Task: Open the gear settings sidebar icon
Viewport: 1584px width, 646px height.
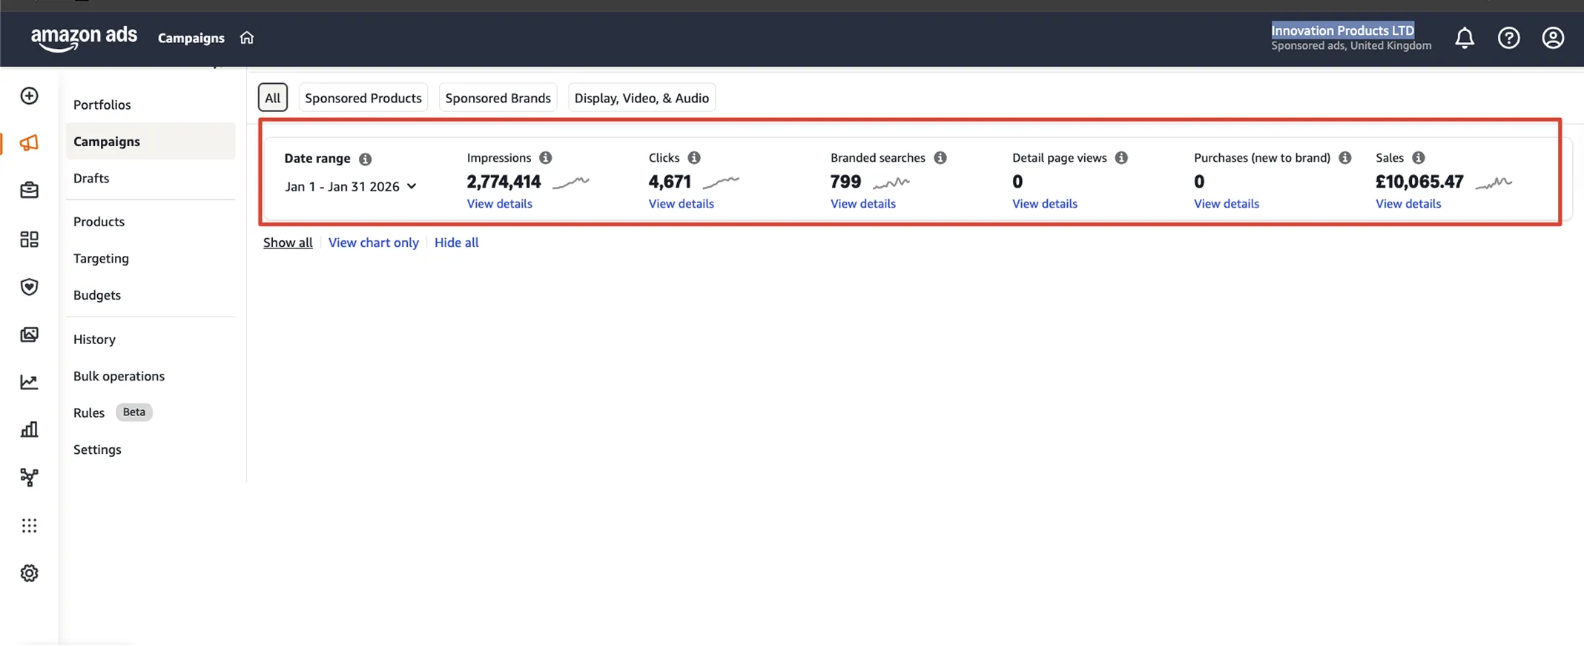Action: pos(29,573)
